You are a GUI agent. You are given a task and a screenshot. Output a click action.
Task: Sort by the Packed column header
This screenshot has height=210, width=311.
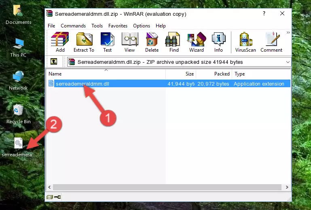214,74
